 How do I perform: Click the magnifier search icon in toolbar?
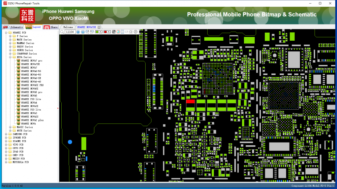(62, 32)
